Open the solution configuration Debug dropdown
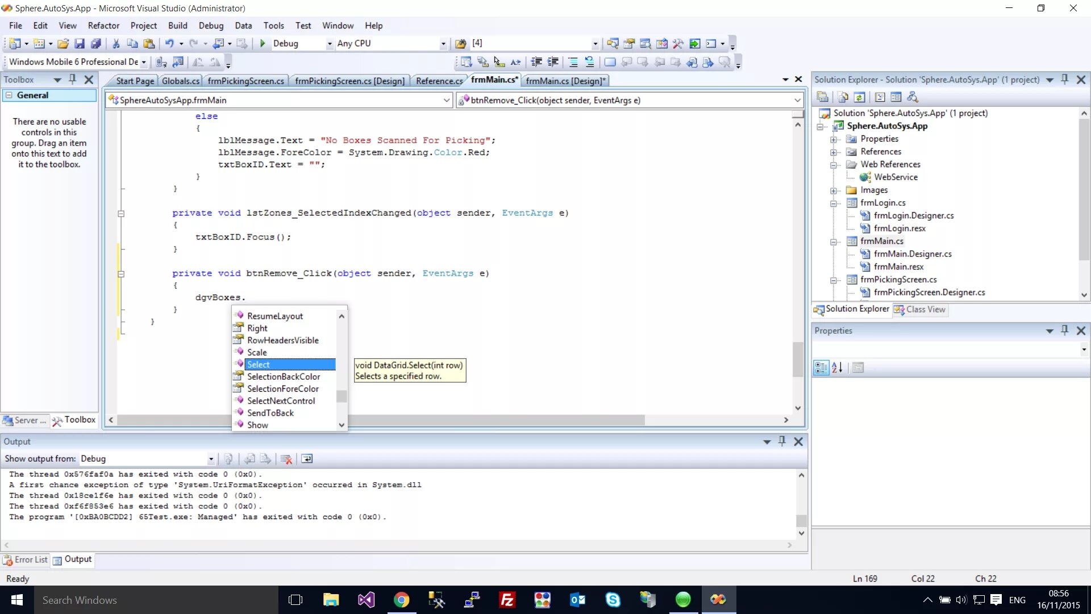The height and width of the screenshot is (614, 1091). [330, 44]
